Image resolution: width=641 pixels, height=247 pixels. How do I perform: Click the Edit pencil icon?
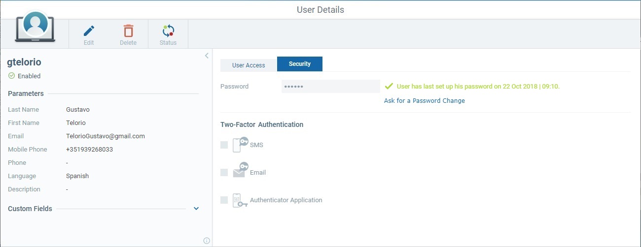(89, 31)
